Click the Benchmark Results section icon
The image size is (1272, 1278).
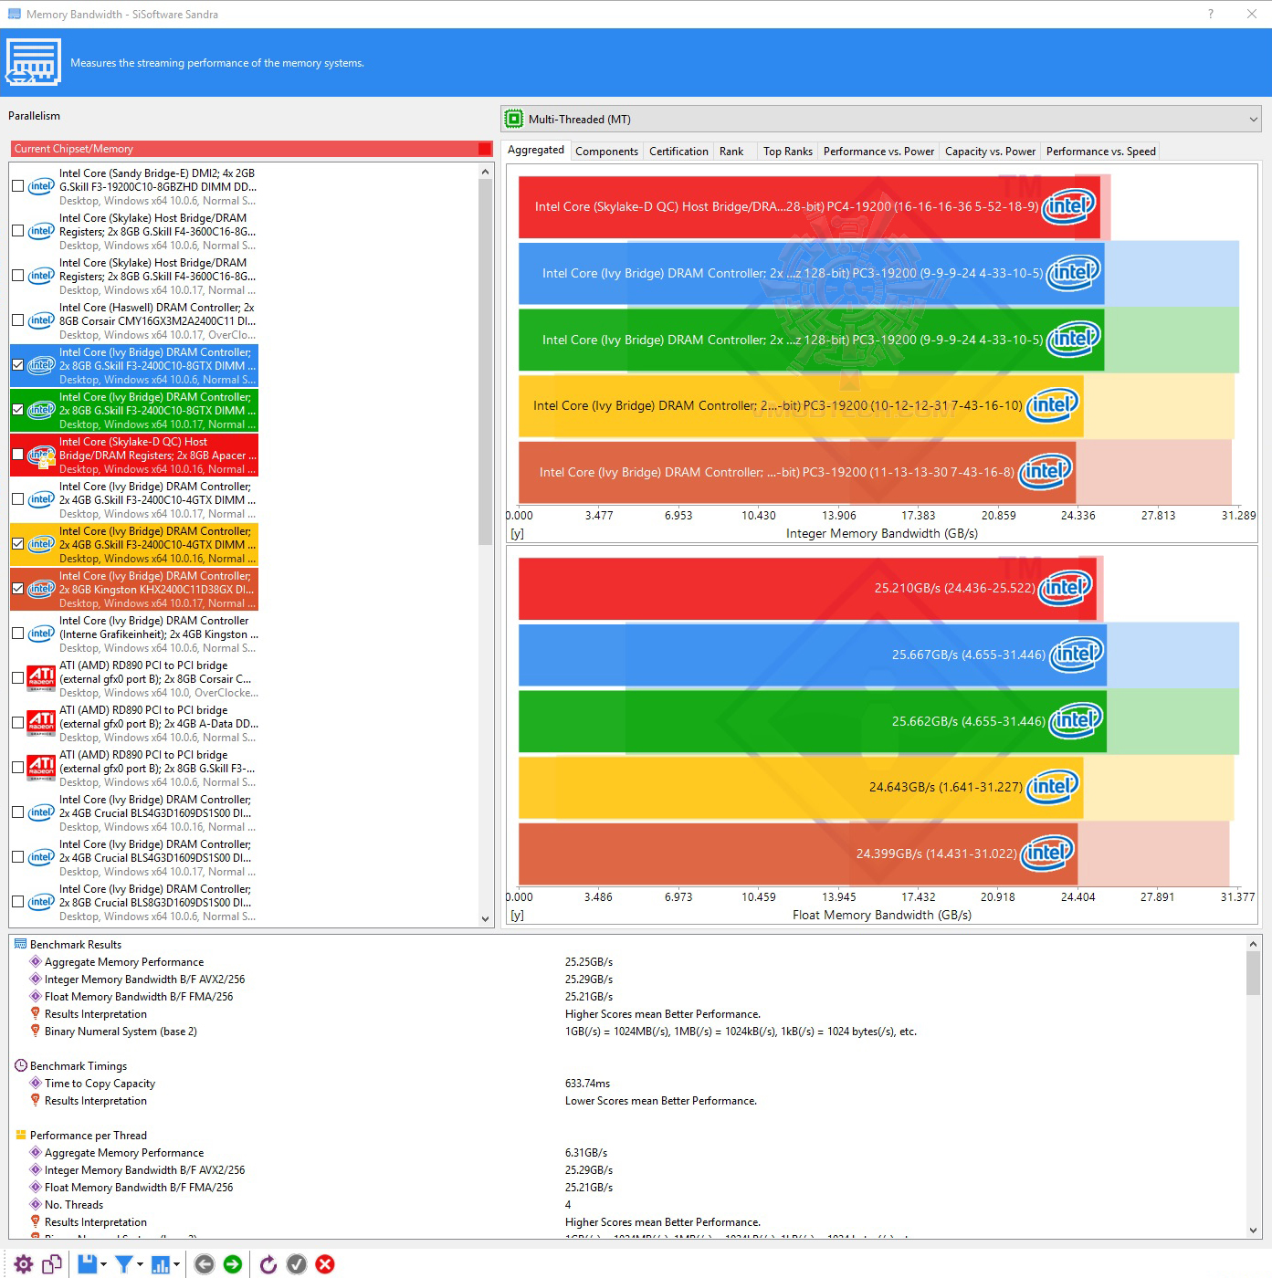pyautogui.click(x=20, y=945)
